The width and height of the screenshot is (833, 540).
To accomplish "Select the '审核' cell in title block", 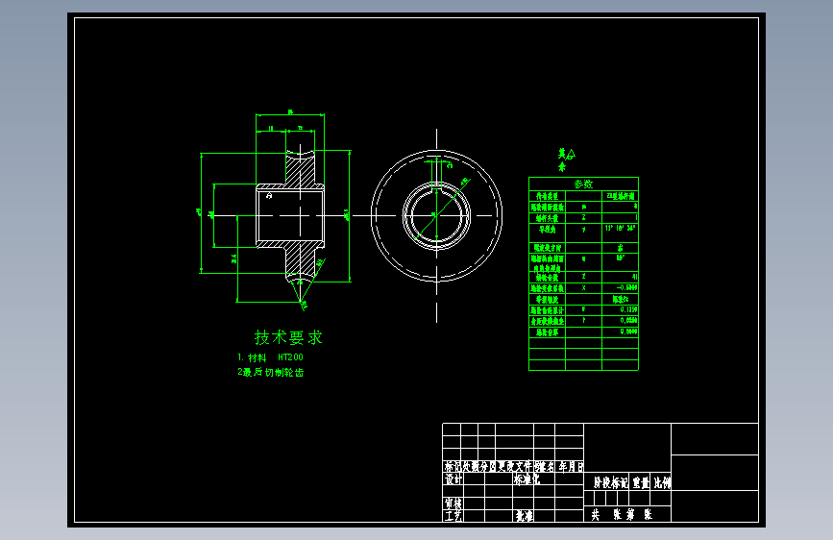I will tap(453, 503).
